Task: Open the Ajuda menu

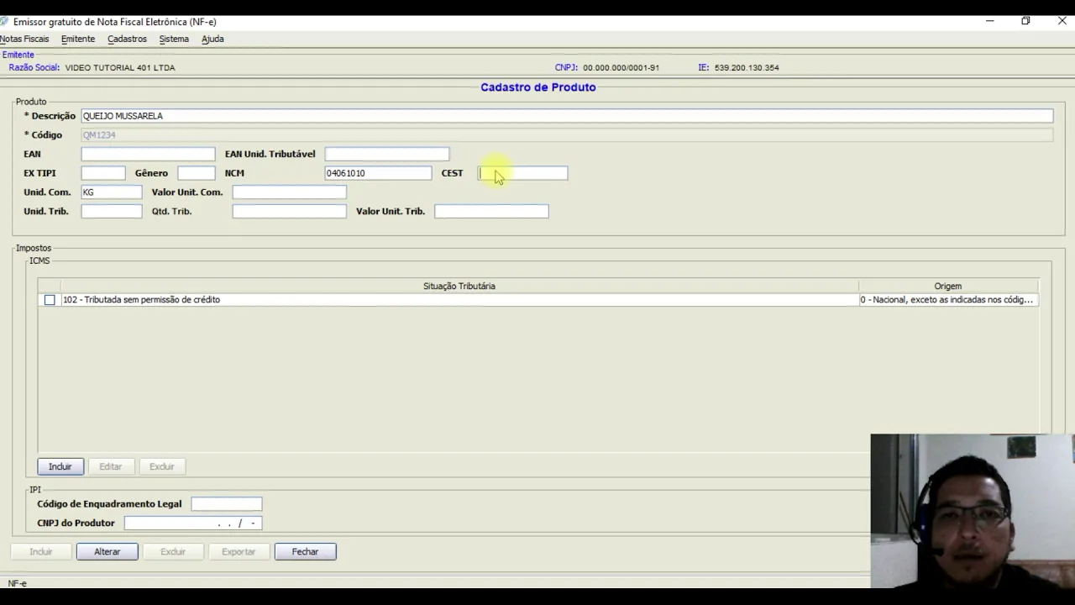Action: 212,39
